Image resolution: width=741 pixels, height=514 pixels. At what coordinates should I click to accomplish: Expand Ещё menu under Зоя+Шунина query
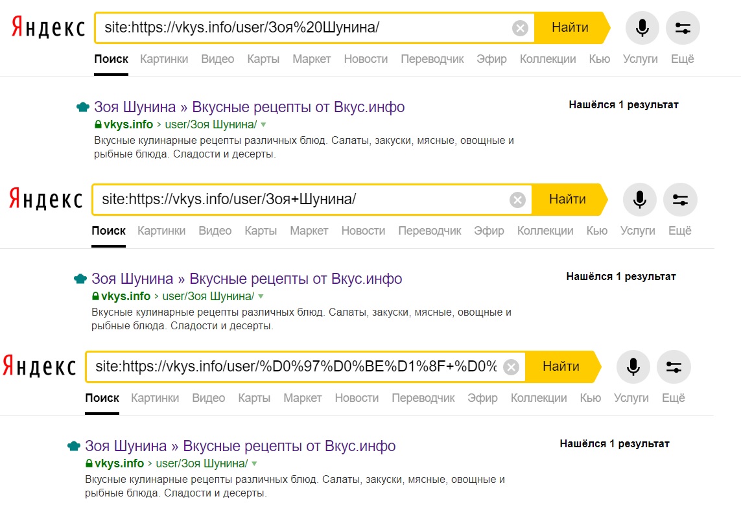679,231
